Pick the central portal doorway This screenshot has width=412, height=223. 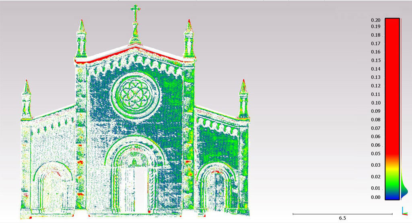pyautogui.click(x=134, y=189)
